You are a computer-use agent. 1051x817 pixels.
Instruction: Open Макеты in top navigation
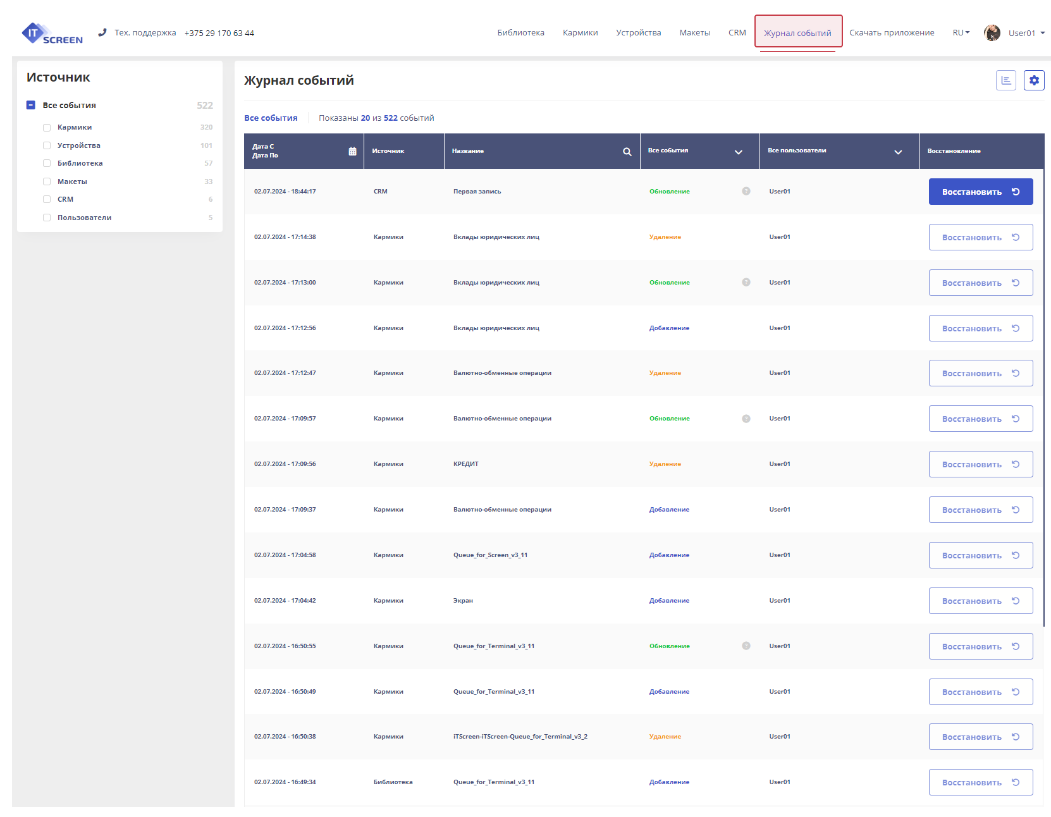(694, 33)
